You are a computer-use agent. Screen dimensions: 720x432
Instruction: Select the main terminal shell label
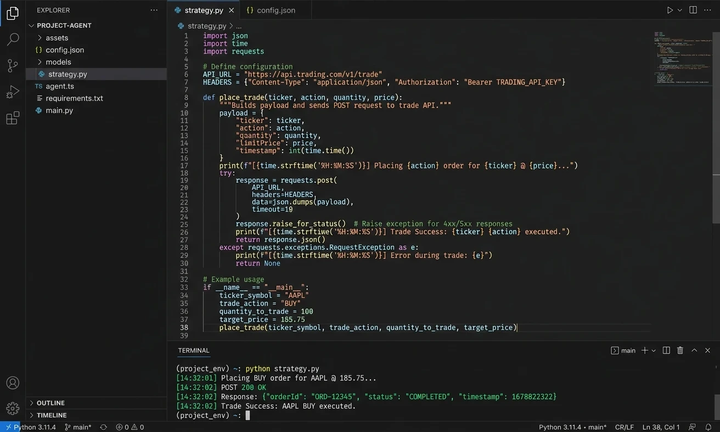tap(623, 350)
